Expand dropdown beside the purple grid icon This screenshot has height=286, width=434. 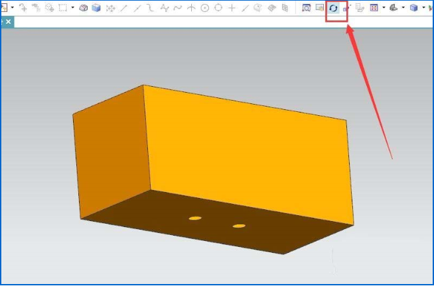384,8
